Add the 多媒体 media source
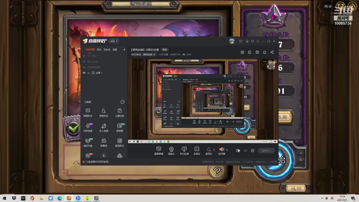This screenshot has width=359, height=202. pyautogui.click(x=197, y=151)
